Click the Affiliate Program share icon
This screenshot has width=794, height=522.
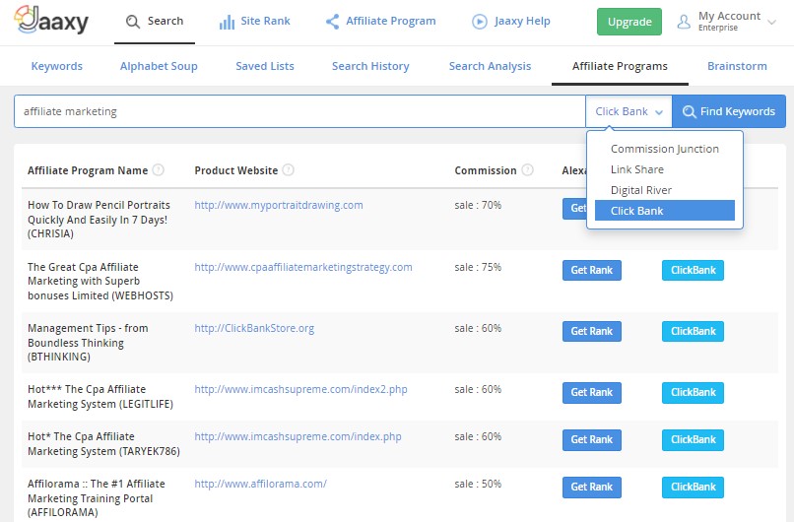click(x=332, y=22)
